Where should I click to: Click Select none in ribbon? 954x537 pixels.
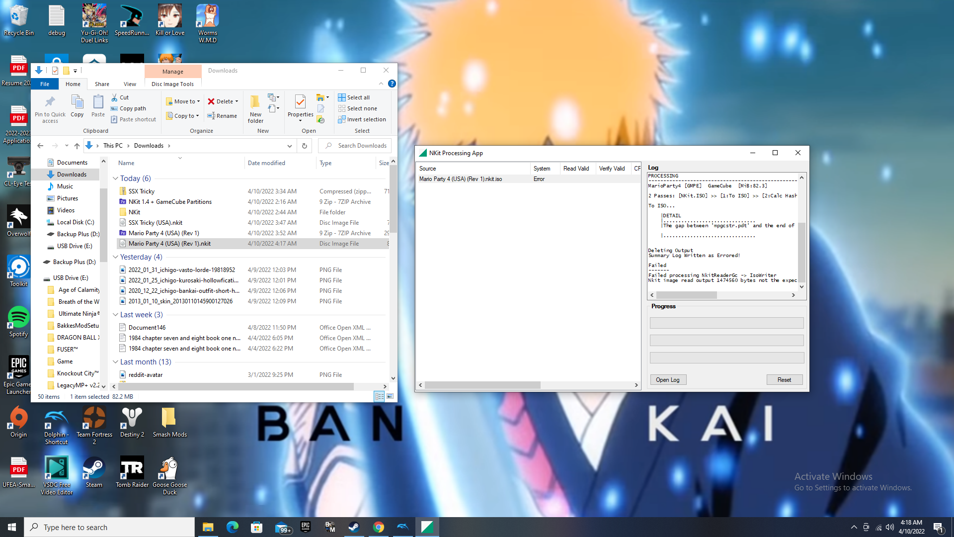pos(358,108)
